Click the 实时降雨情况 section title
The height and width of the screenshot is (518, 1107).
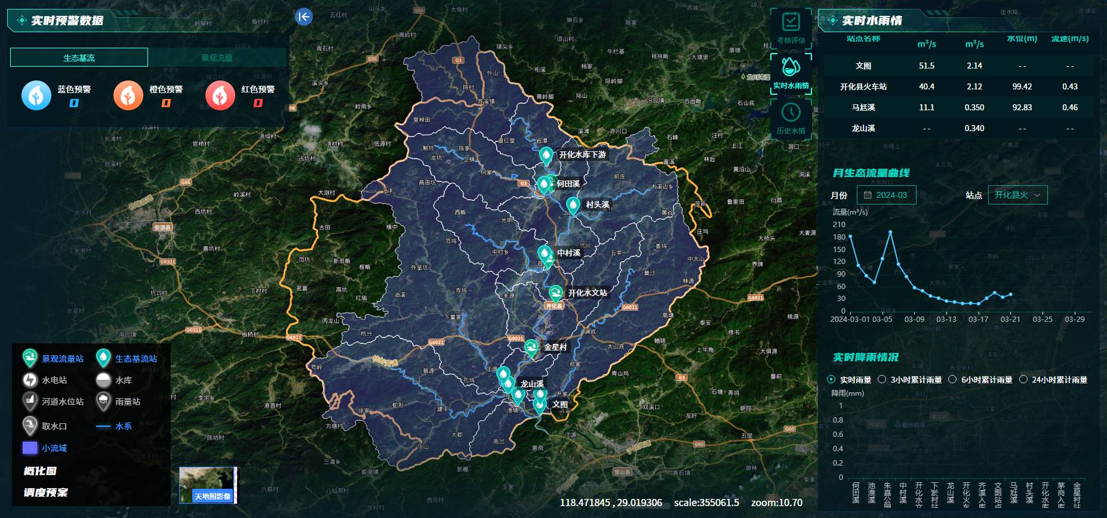(x=866, y=357)
